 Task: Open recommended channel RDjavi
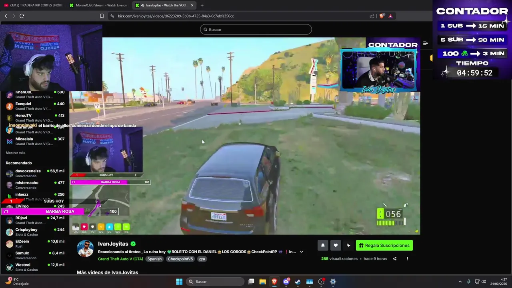35,220
